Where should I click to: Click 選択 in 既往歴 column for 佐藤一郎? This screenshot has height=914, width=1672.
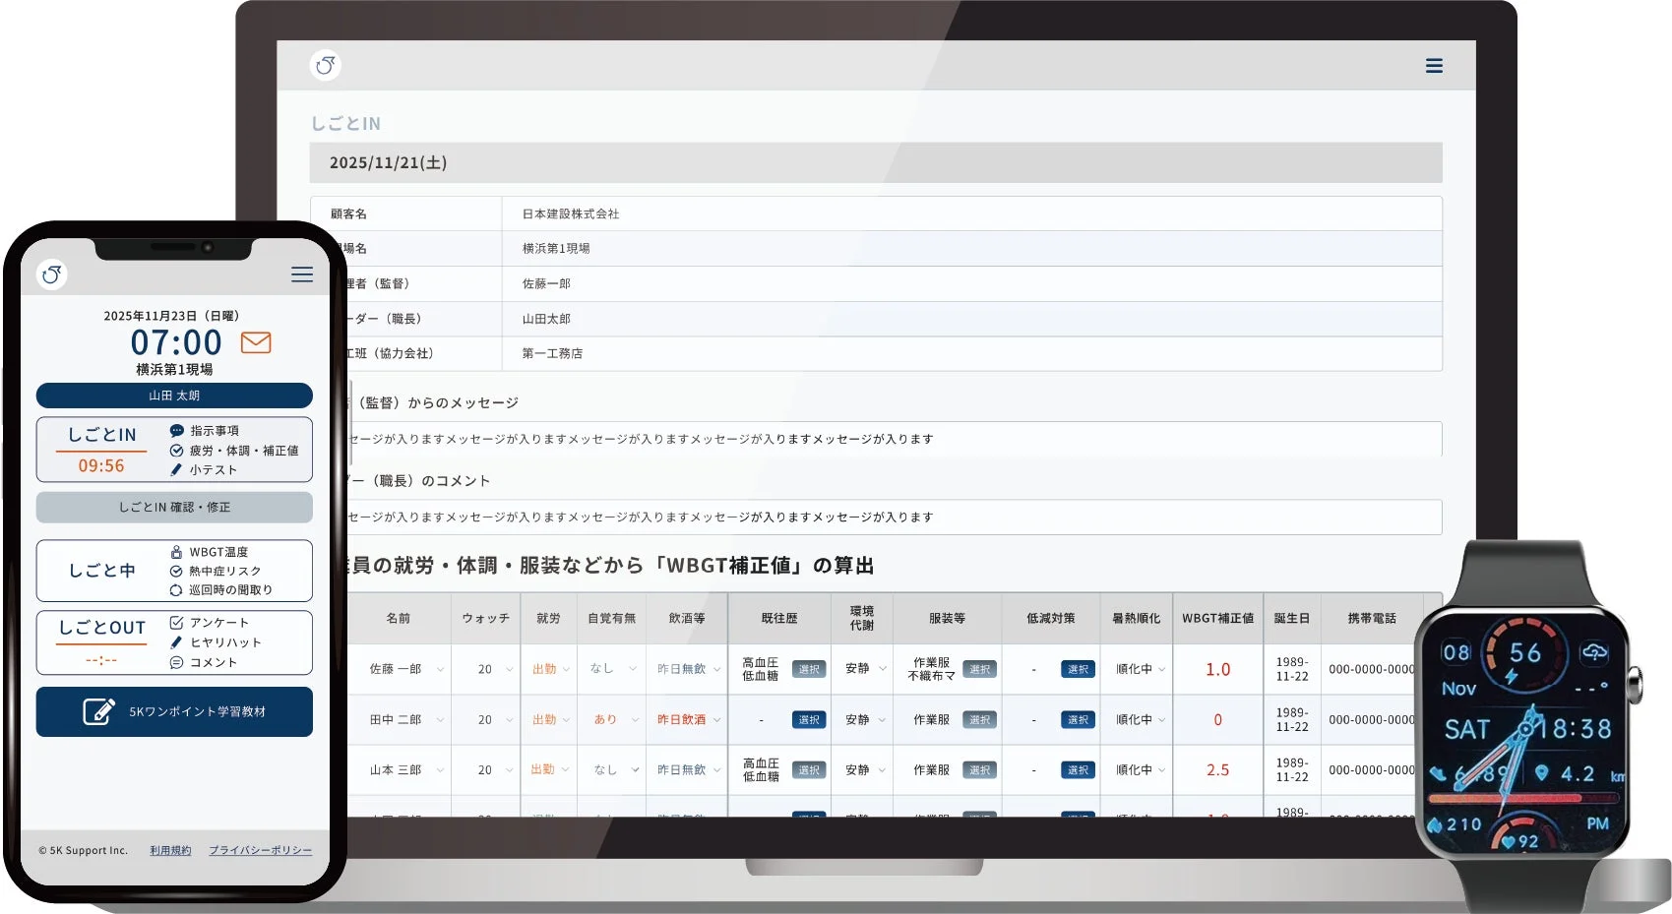coord(810,669)
